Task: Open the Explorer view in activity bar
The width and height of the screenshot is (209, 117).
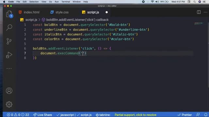Action: (x=9, y=14)
